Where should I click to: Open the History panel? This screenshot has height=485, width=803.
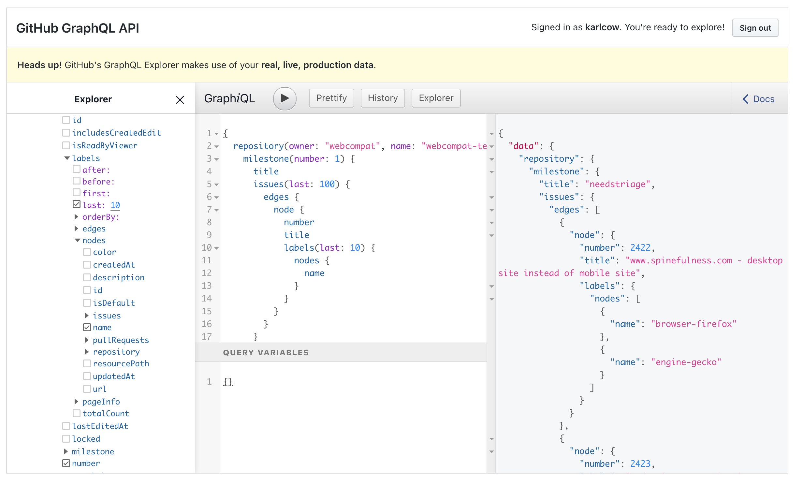click(383, 98)
